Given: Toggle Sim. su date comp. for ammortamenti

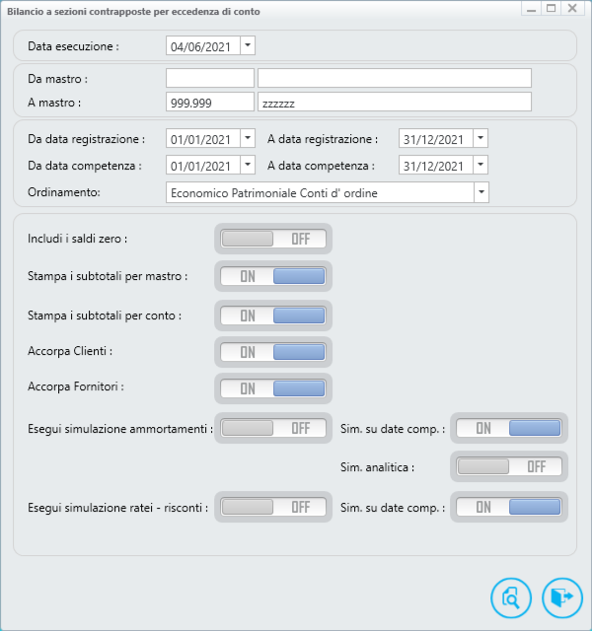Looking at the screenshot, I should point(509,428).
